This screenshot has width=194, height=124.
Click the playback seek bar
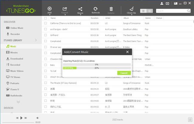pyautogui.click(x=18, y=123)
